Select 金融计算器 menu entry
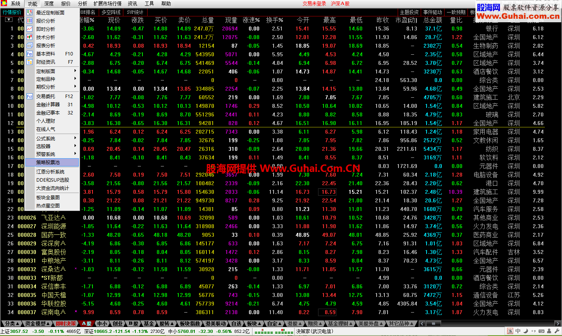This screenshot has height=336, width=562. coord(52,105)
